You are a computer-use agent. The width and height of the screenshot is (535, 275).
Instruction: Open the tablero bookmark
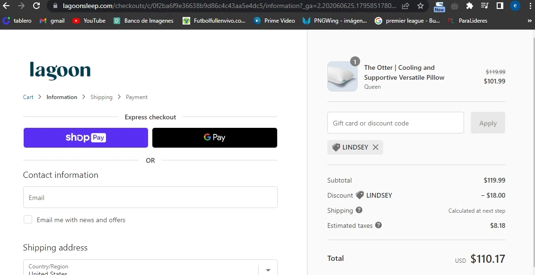point(17,21)
